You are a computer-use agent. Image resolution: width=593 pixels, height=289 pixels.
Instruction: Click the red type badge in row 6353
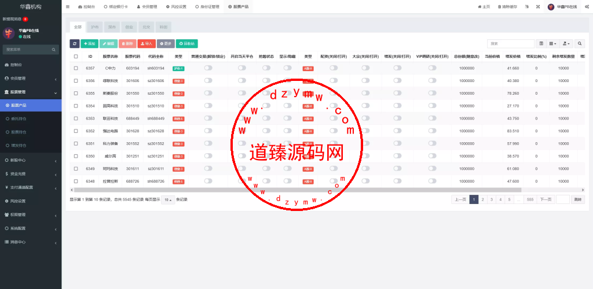coord(178,118)
